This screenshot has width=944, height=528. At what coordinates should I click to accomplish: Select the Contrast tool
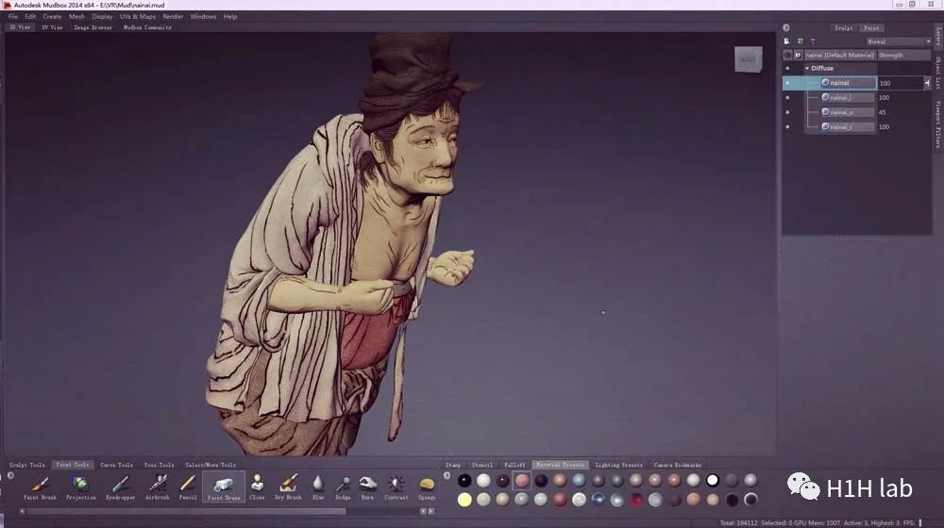(x=396, y=485)
